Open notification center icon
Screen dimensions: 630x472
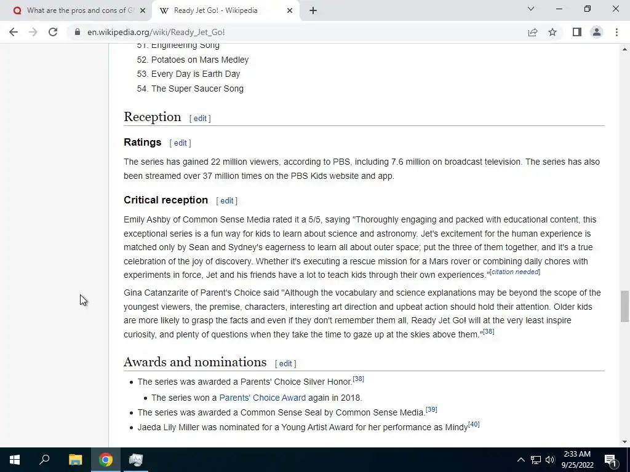click(x=610, y=460)
